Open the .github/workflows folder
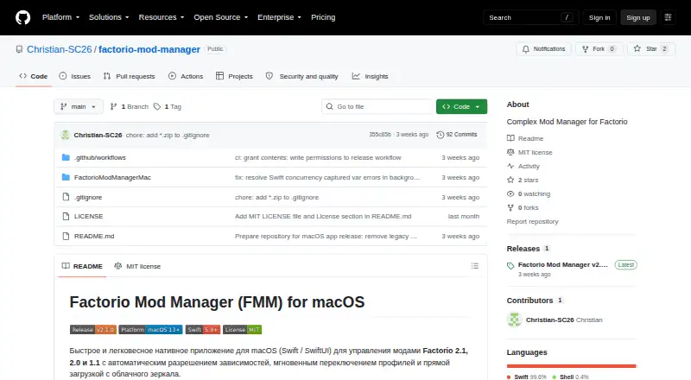This screenshot has height=380, width=691. click(99, 157)
